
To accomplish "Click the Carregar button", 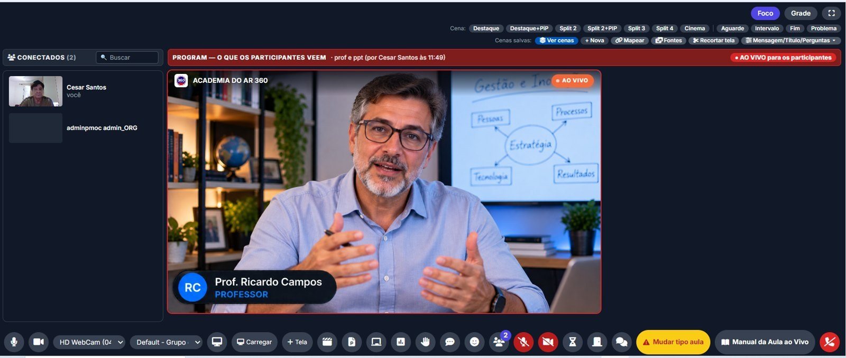I will pyautogui.click(x=254, y=342).
